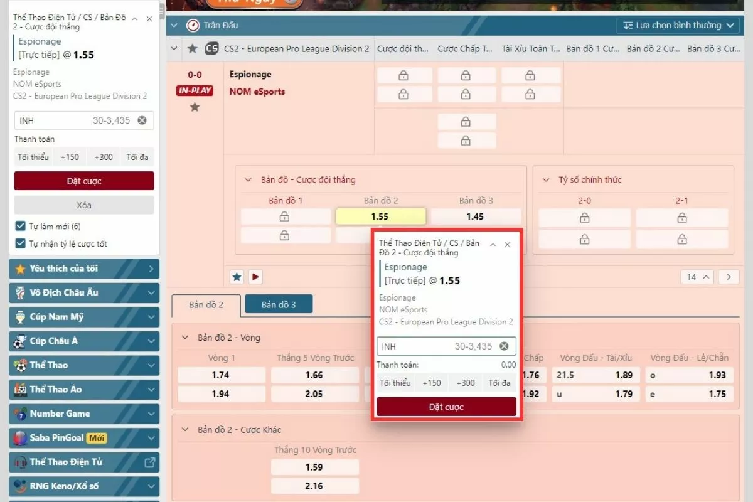Click the 14 markets collapse button
This screenshot has height=502, width=753.
click(698, 277)
